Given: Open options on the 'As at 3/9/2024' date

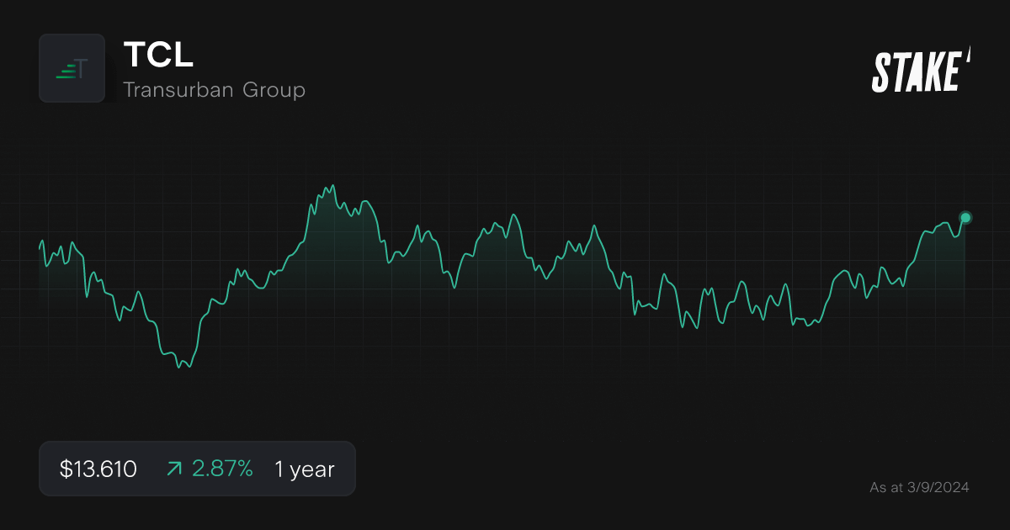Looking at the screenshot, I should tap(919, 486).
